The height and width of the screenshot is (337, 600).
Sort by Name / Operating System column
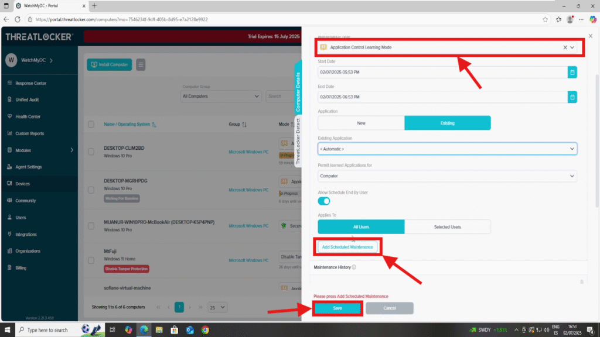129,124
